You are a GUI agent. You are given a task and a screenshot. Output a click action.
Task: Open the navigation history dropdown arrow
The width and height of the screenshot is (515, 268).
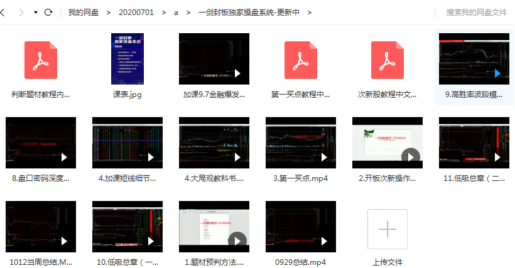point(35,13)
